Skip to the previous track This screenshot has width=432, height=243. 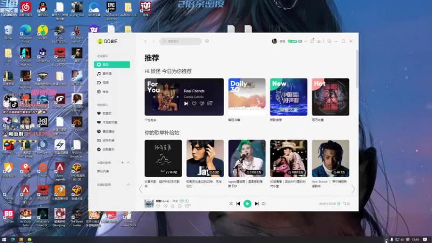click(238, 204)
